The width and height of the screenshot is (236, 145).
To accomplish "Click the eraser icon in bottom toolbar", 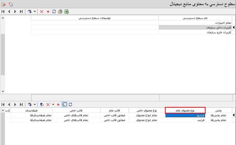I will (42, 105).
